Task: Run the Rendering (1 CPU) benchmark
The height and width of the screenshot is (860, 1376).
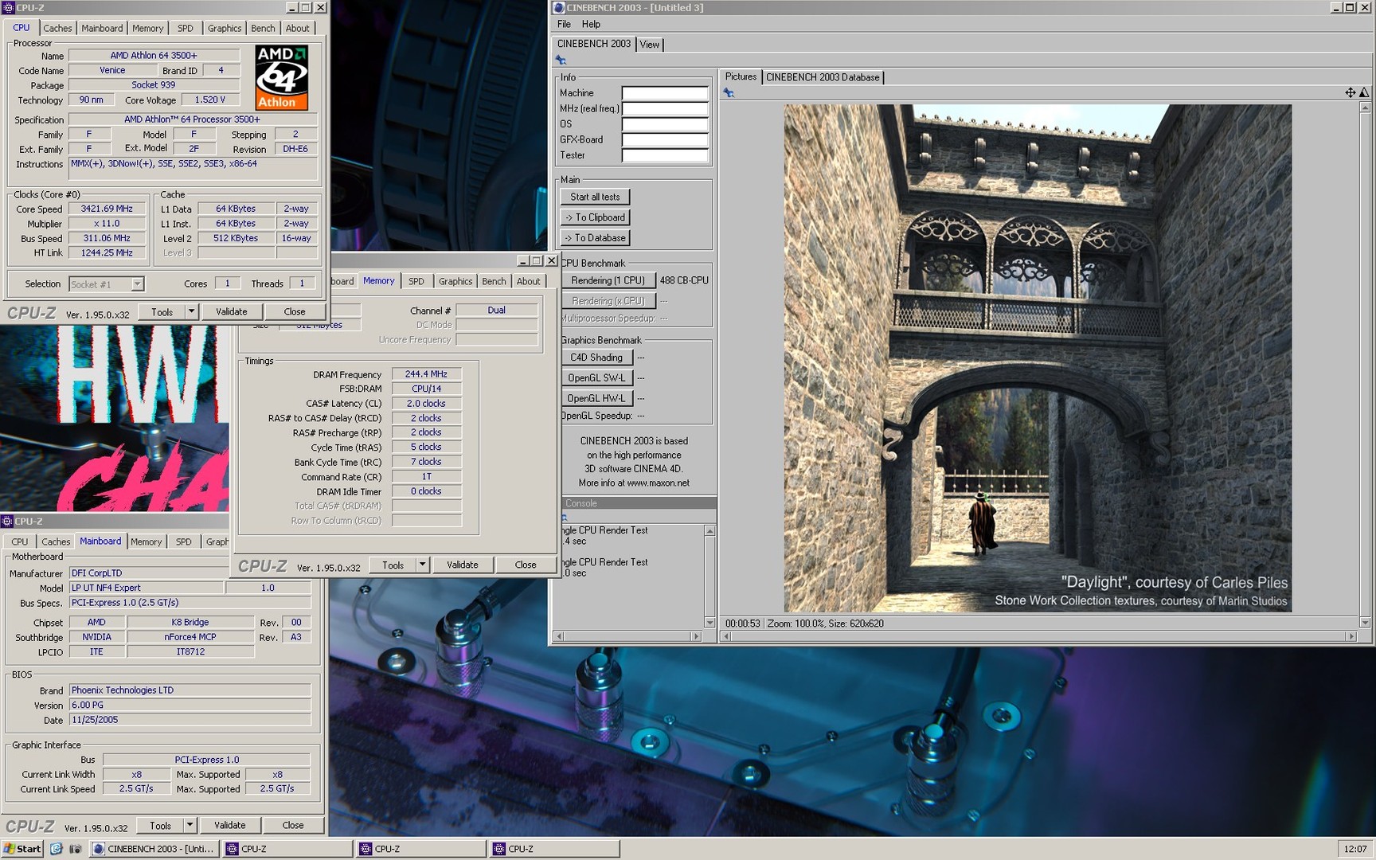Action: (608, 280)
